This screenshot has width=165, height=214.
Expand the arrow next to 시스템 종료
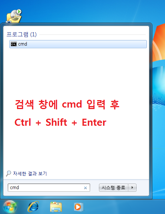pos(132,188)
